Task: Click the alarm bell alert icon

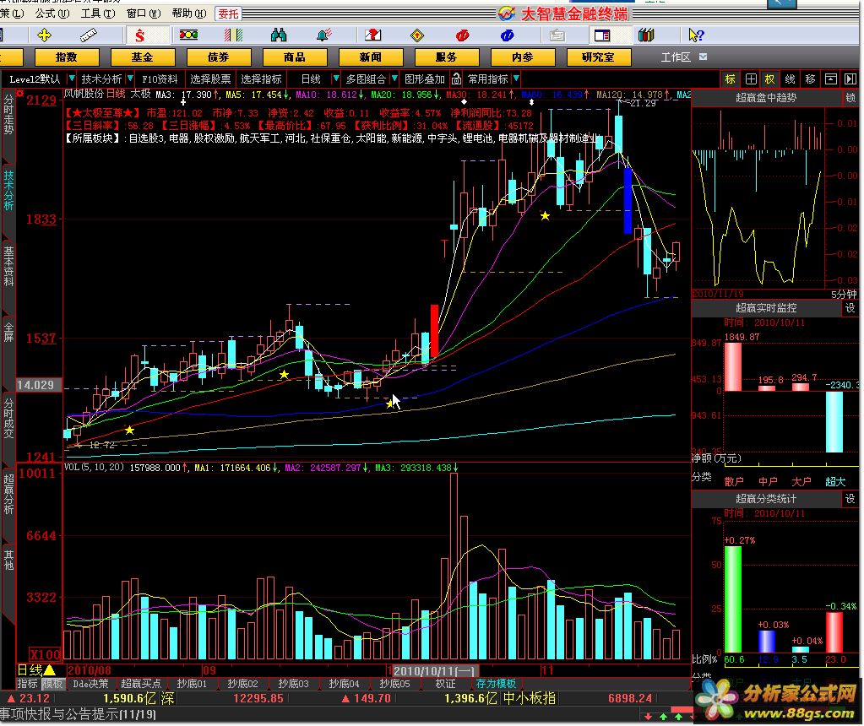Action: pos(324,35)
